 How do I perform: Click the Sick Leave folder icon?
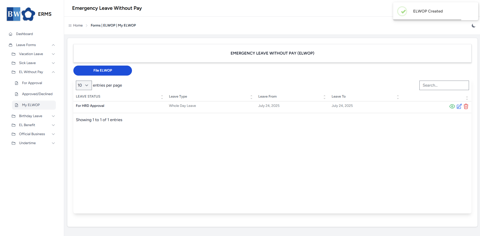(14, 63)
